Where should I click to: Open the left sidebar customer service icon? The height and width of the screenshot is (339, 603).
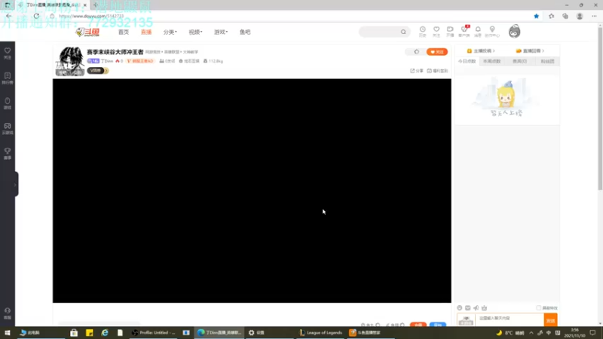[x=8, y=313]
